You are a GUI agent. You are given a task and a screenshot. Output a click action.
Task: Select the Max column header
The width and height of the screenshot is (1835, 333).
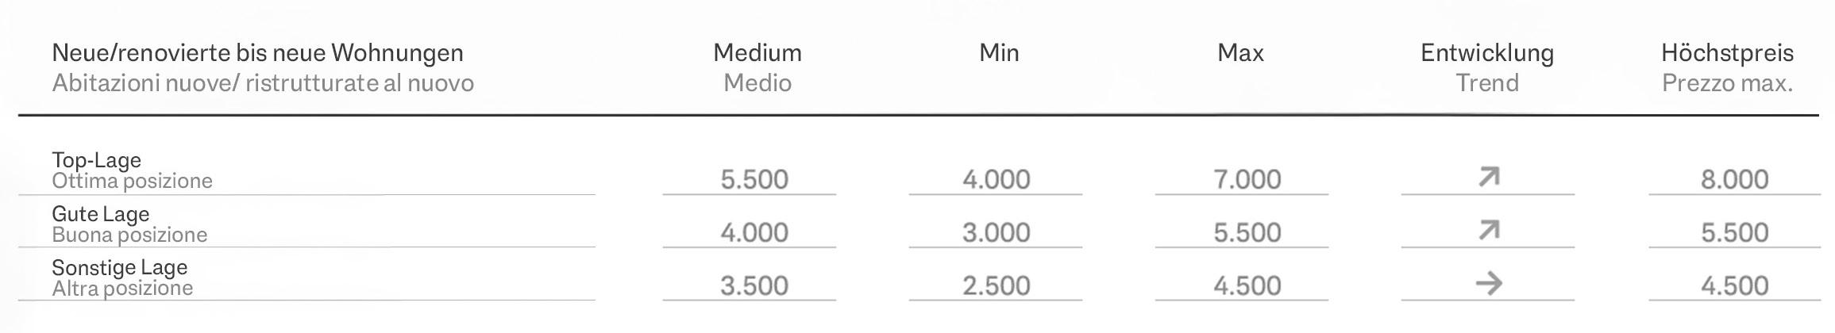point(1240,53)
